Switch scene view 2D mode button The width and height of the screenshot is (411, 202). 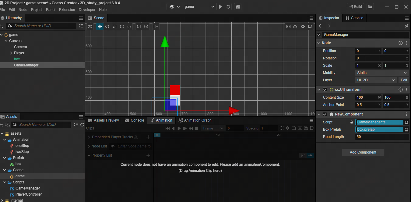pyautogui.click(x=90, y=27)
